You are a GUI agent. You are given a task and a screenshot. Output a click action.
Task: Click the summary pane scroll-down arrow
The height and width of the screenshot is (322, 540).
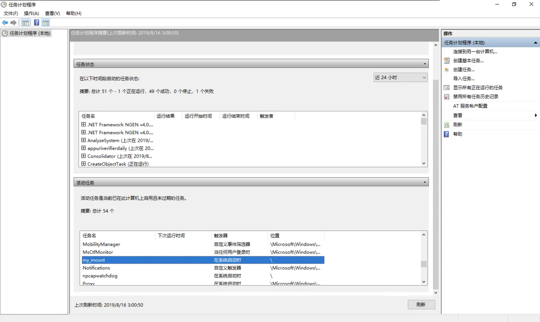[x=436, y=293]
